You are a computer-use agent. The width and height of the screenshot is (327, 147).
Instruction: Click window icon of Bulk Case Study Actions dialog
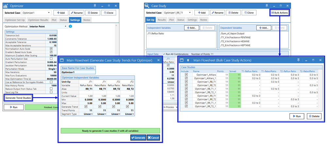click(x=181, y=60)
